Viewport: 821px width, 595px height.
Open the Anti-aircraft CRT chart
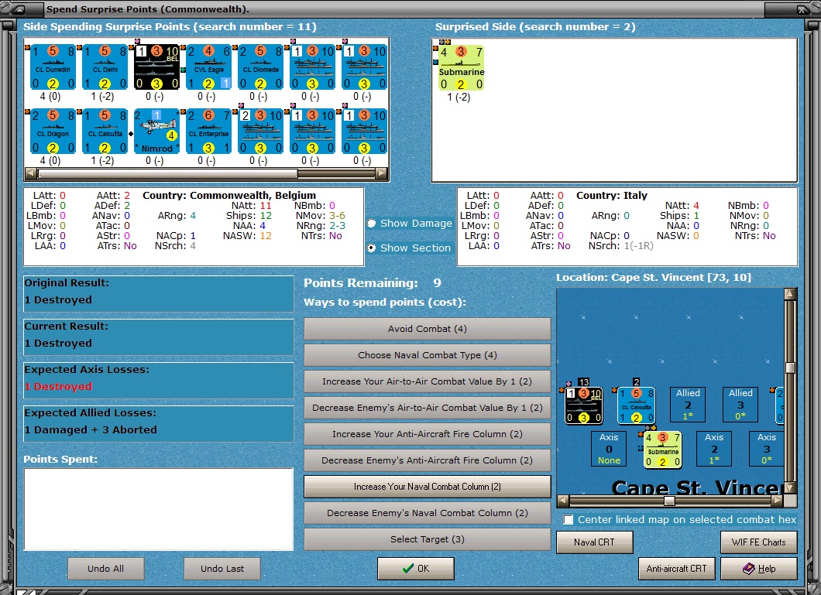click(676, 569)
